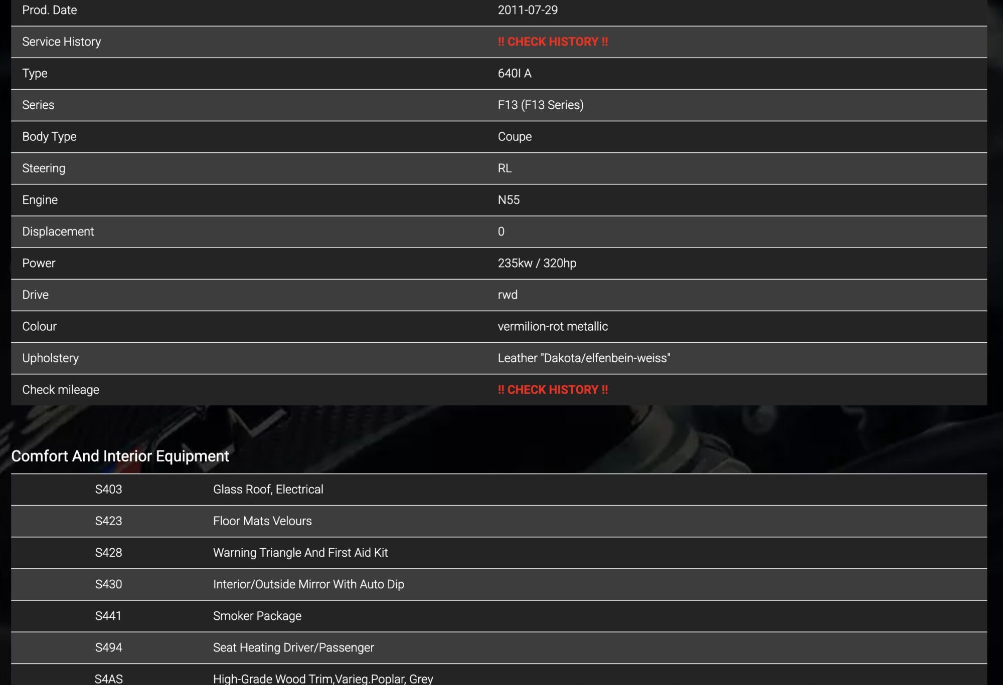1003x685 pixels.
Task: Click the rwd drive value
Action: [507, 295]
